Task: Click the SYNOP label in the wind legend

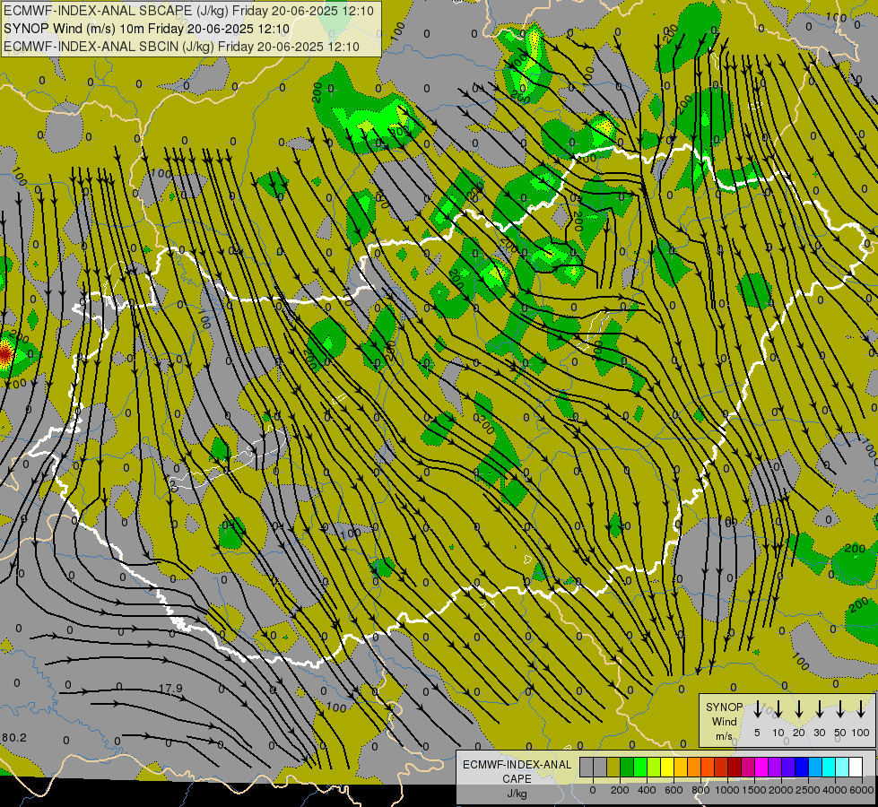Action: 724,707
